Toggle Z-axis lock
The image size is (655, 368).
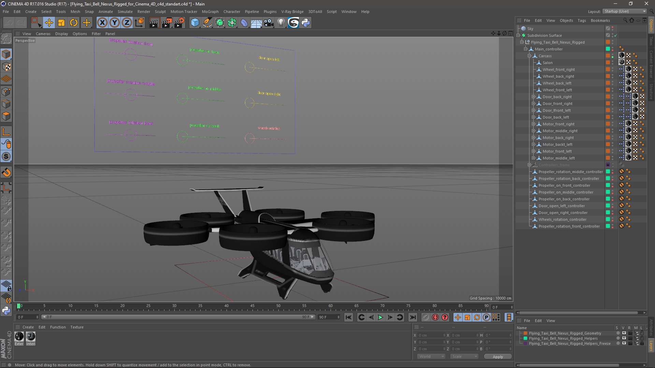pyautogui.click(x=127, y=23)
